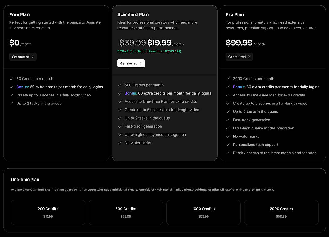Click the checkmark next to "Ultra-high quality model integration" on Pro Plan
329x237 pixels.
(x=228, y=128)
